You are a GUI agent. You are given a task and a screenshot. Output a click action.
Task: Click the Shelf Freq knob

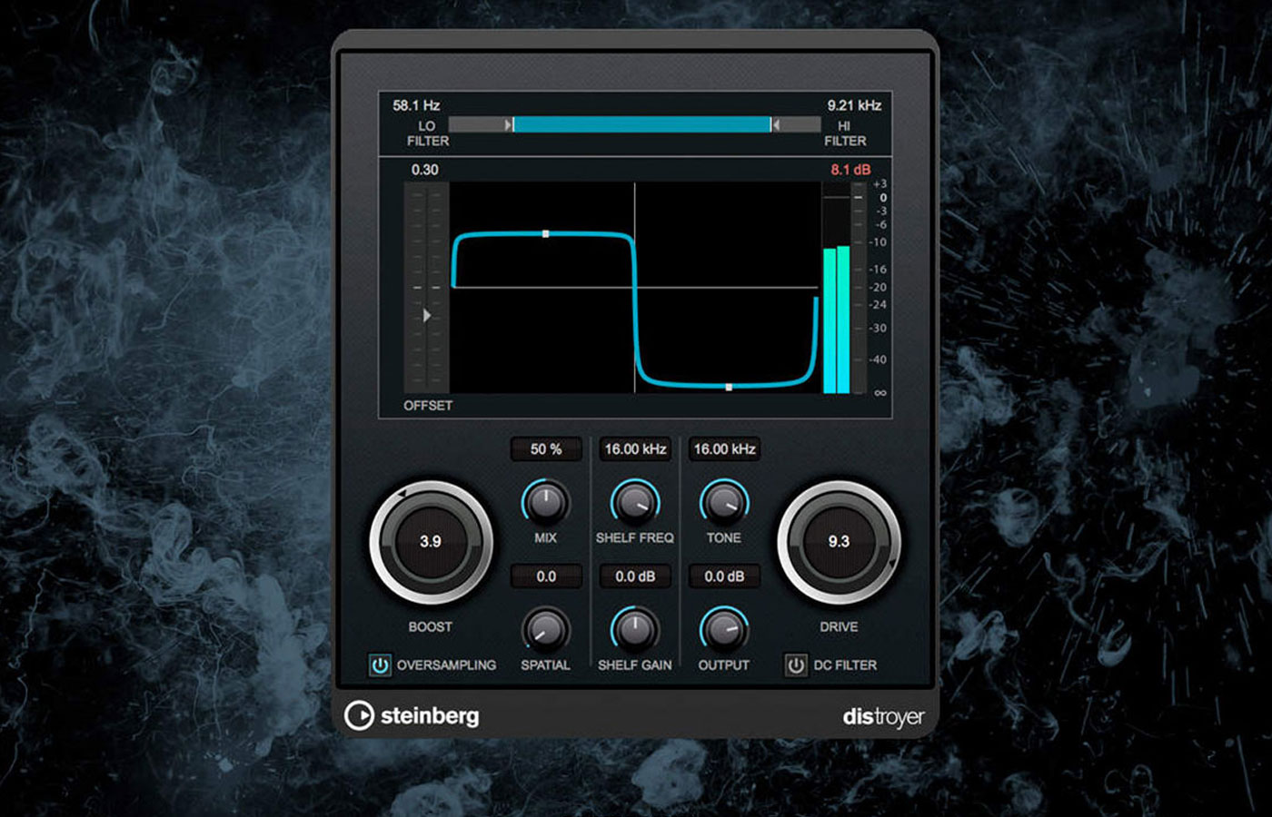pyautogui.click(x=635, y=502)
